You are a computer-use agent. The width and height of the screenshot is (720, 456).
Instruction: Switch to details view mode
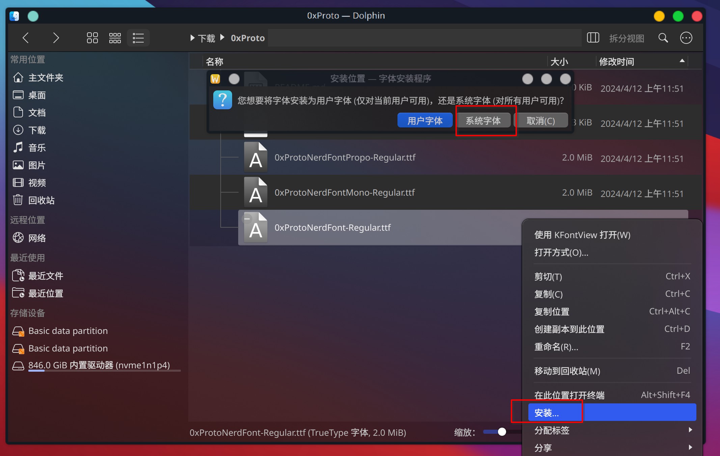pyautogui.click(x=138, y=38)
